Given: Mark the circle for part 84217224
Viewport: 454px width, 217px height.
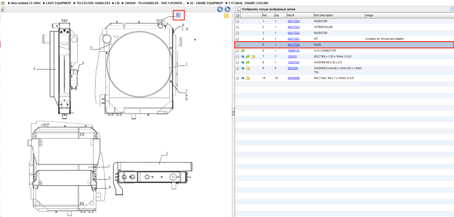Looking at the screenshot, I should pos(237,21).
